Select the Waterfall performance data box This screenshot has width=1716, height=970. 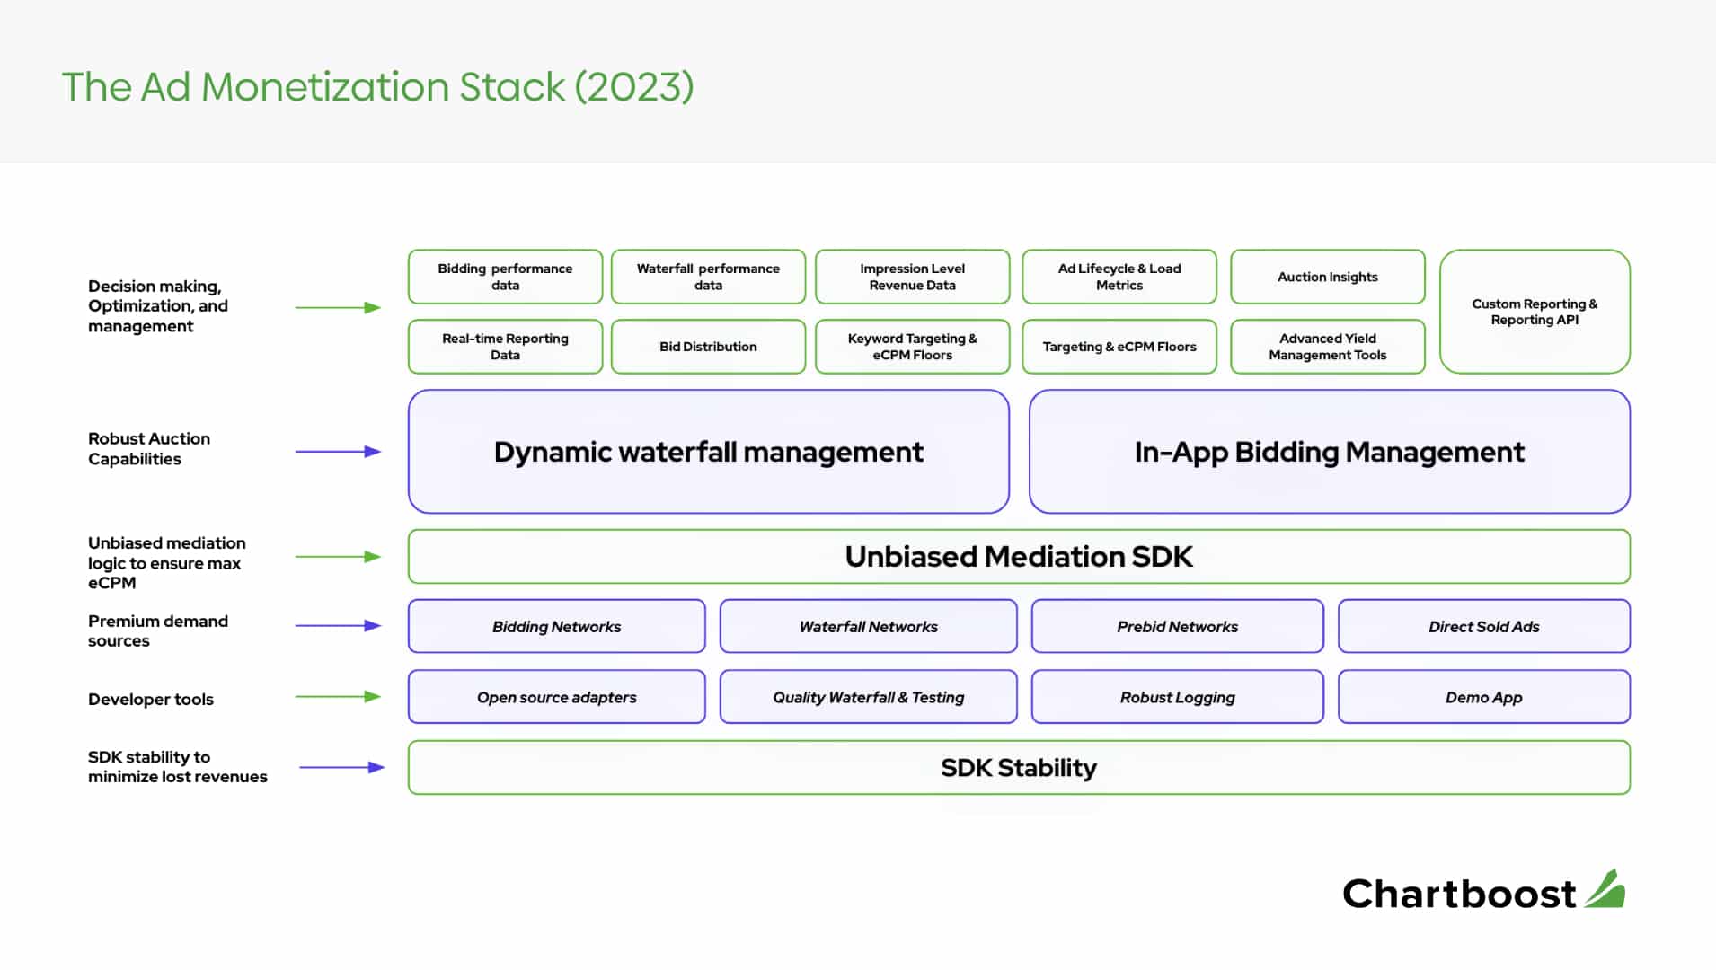708,277
